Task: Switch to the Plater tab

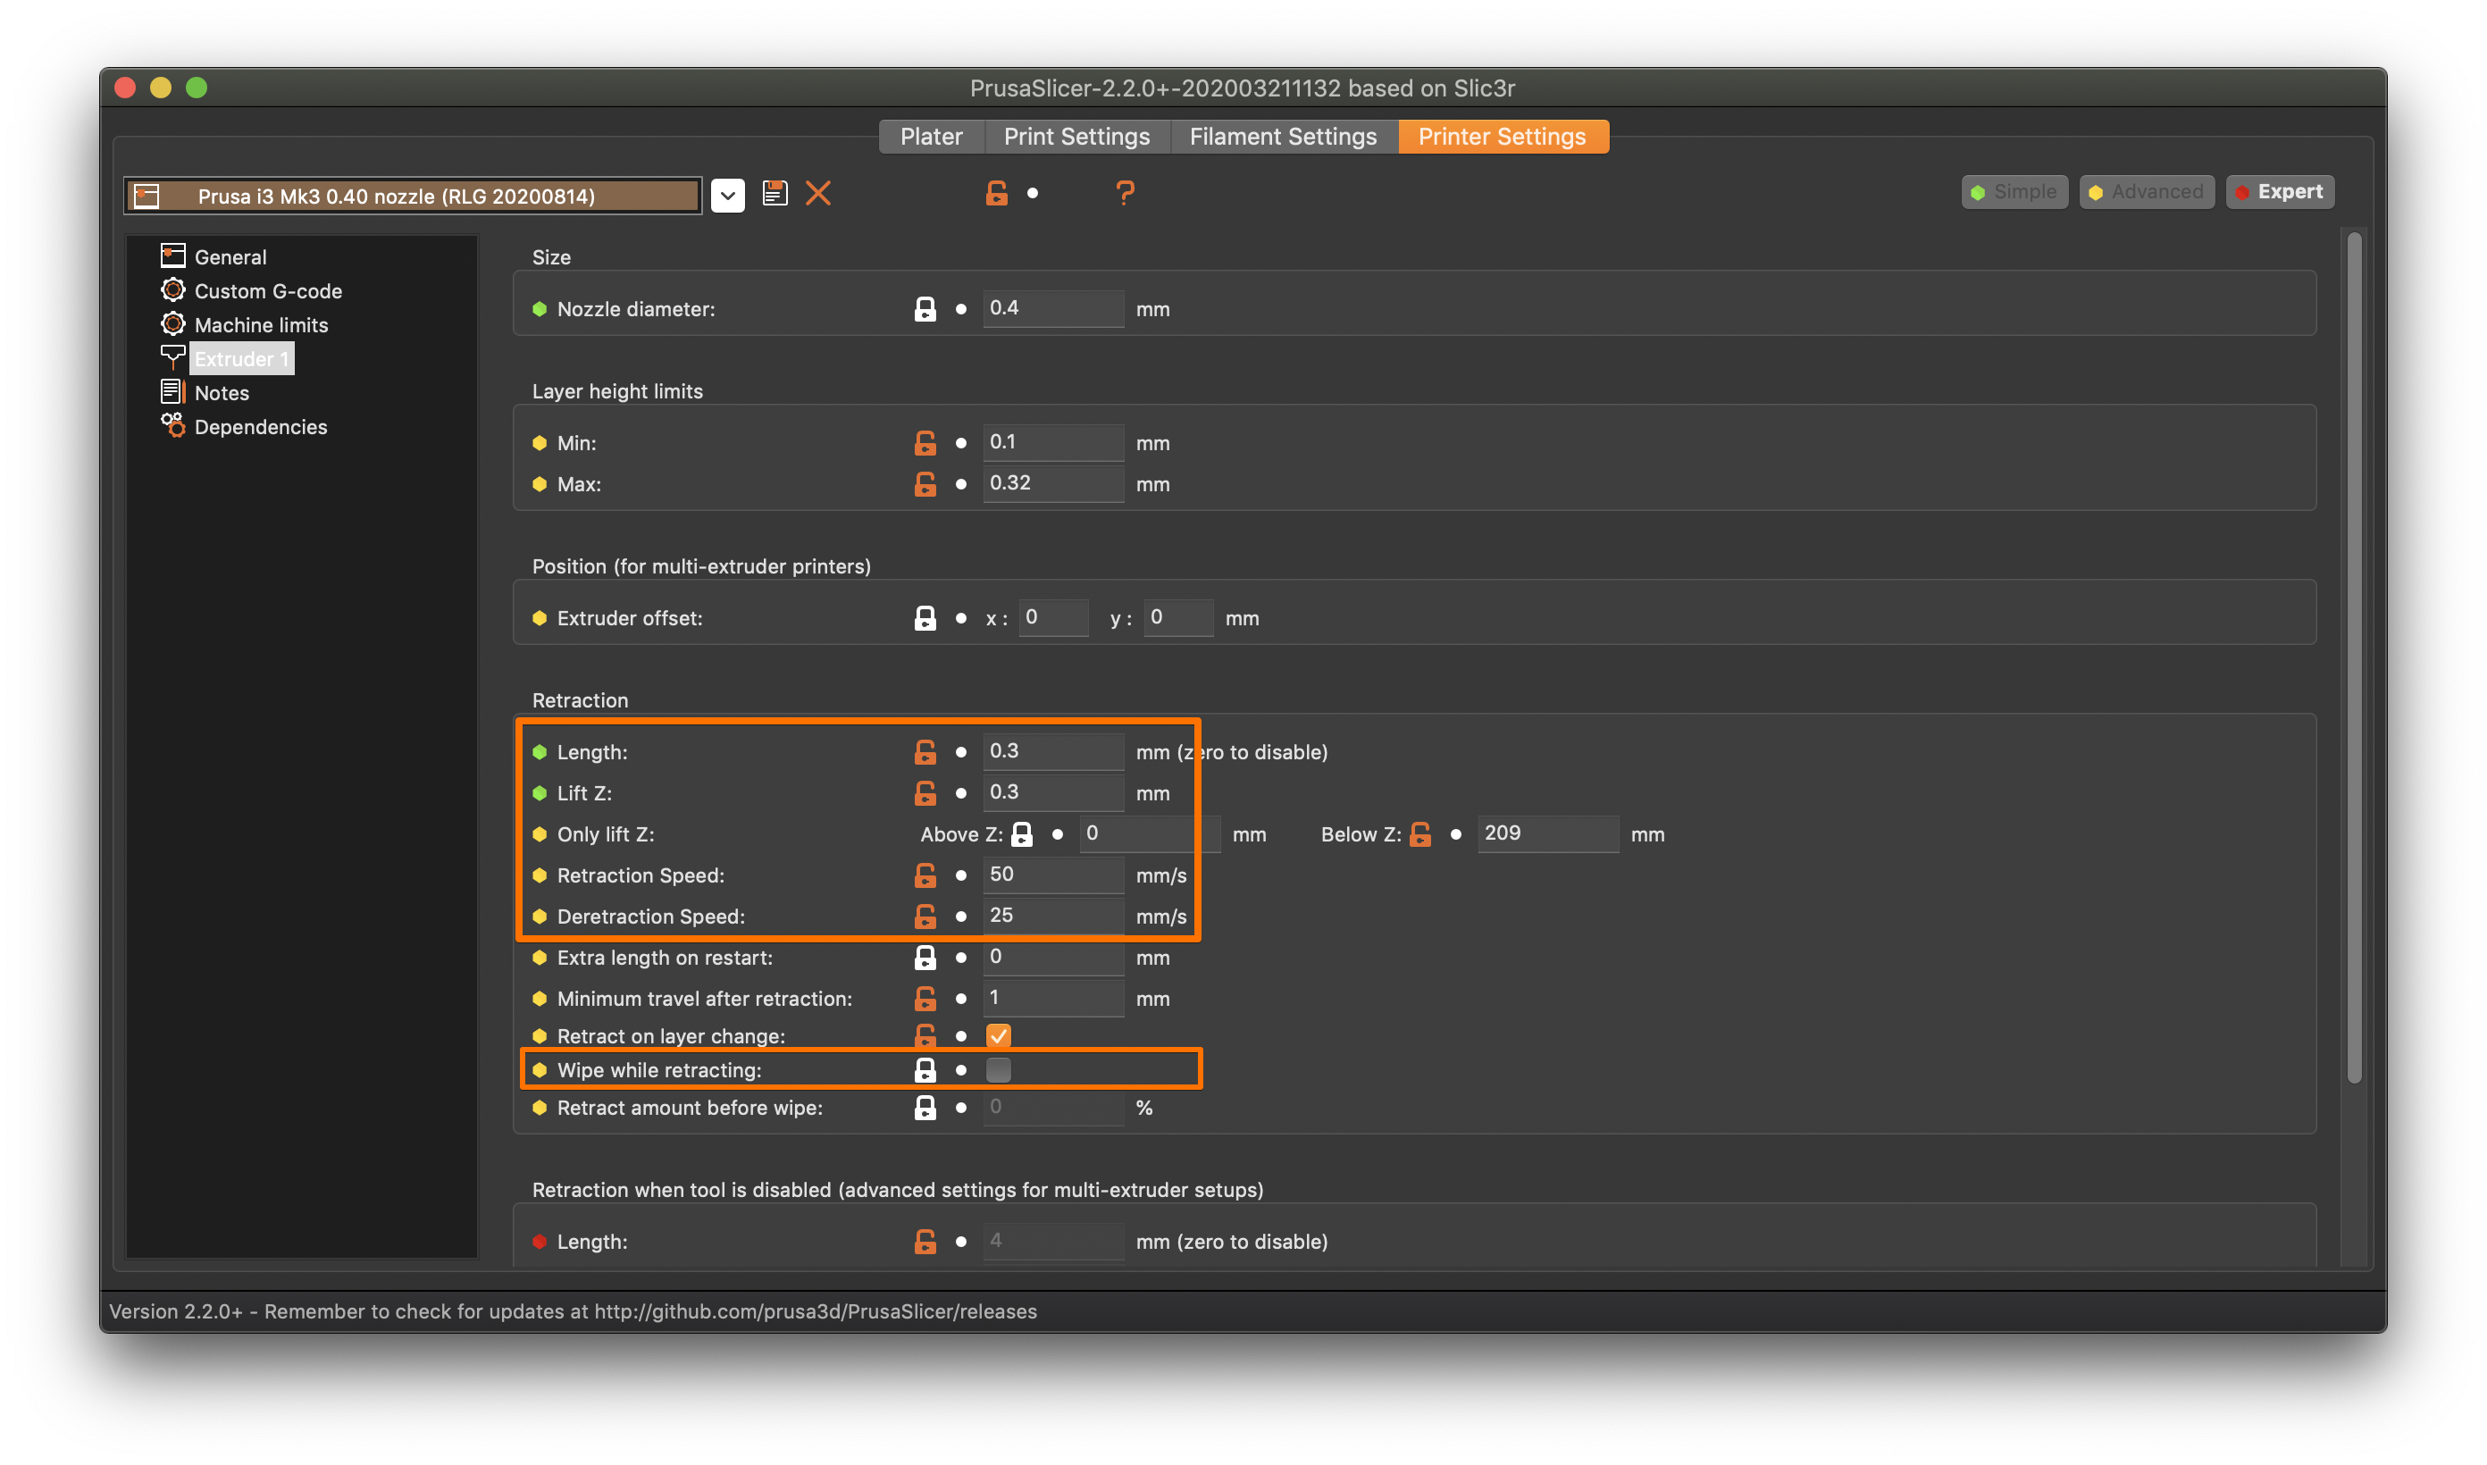Action: (x=931, y=137)
